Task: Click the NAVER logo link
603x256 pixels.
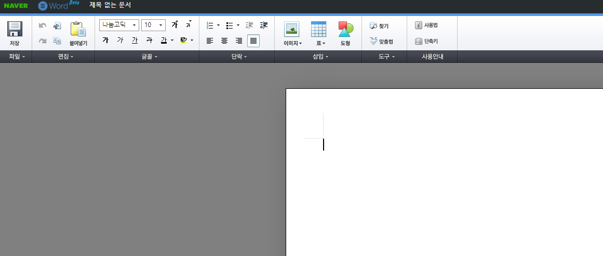Action: click(16, 6)
